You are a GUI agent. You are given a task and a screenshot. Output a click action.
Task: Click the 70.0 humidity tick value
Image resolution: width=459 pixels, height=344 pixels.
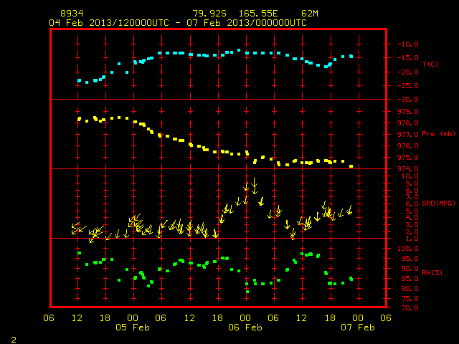click(x=410, y=308)
